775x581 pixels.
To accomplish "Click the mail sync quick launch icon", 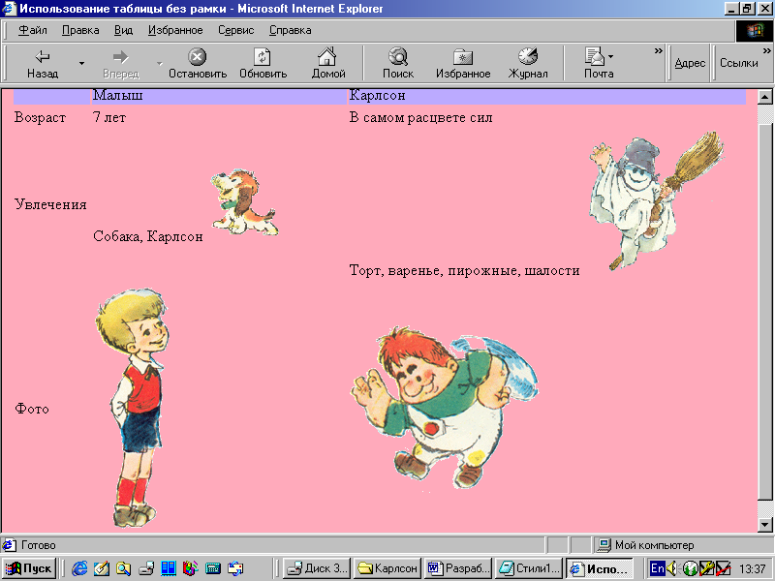I will tap(235, 568).
